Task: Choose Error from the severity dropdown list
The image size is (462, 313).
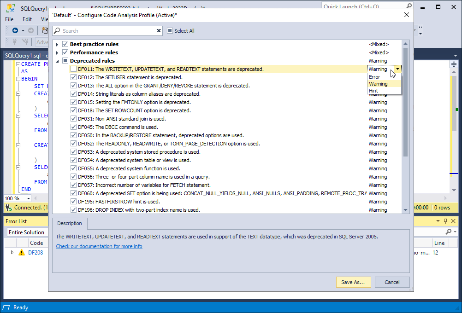Action: [374, 77]
